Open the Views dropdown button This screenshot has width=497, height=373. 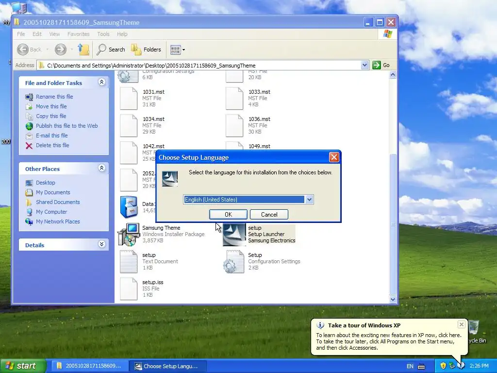(x=178, y=50)
